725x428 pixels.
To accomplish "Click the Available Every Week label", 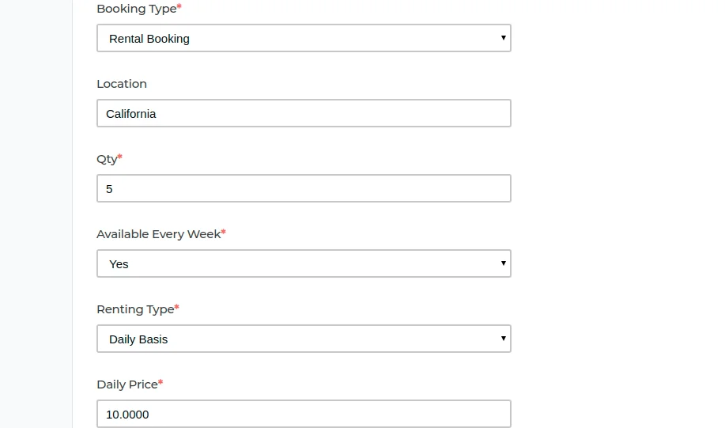I will pos(159,234).
